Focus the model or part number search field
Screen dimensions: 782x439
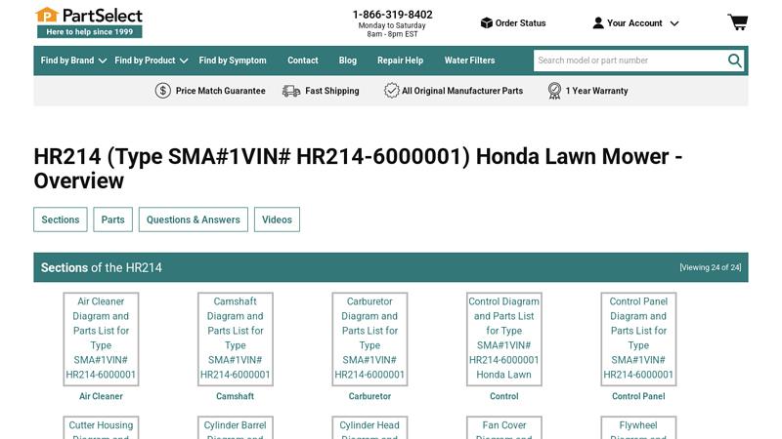pos(630,60)
